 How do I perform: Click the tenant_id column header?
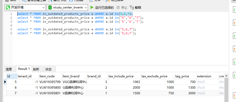coord(28,76)
